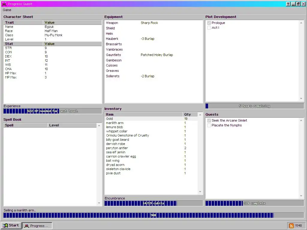The height and width of the screenshot is (230, 307).
Task: Select the sea elf jerkin item
Action: [151, 152]
